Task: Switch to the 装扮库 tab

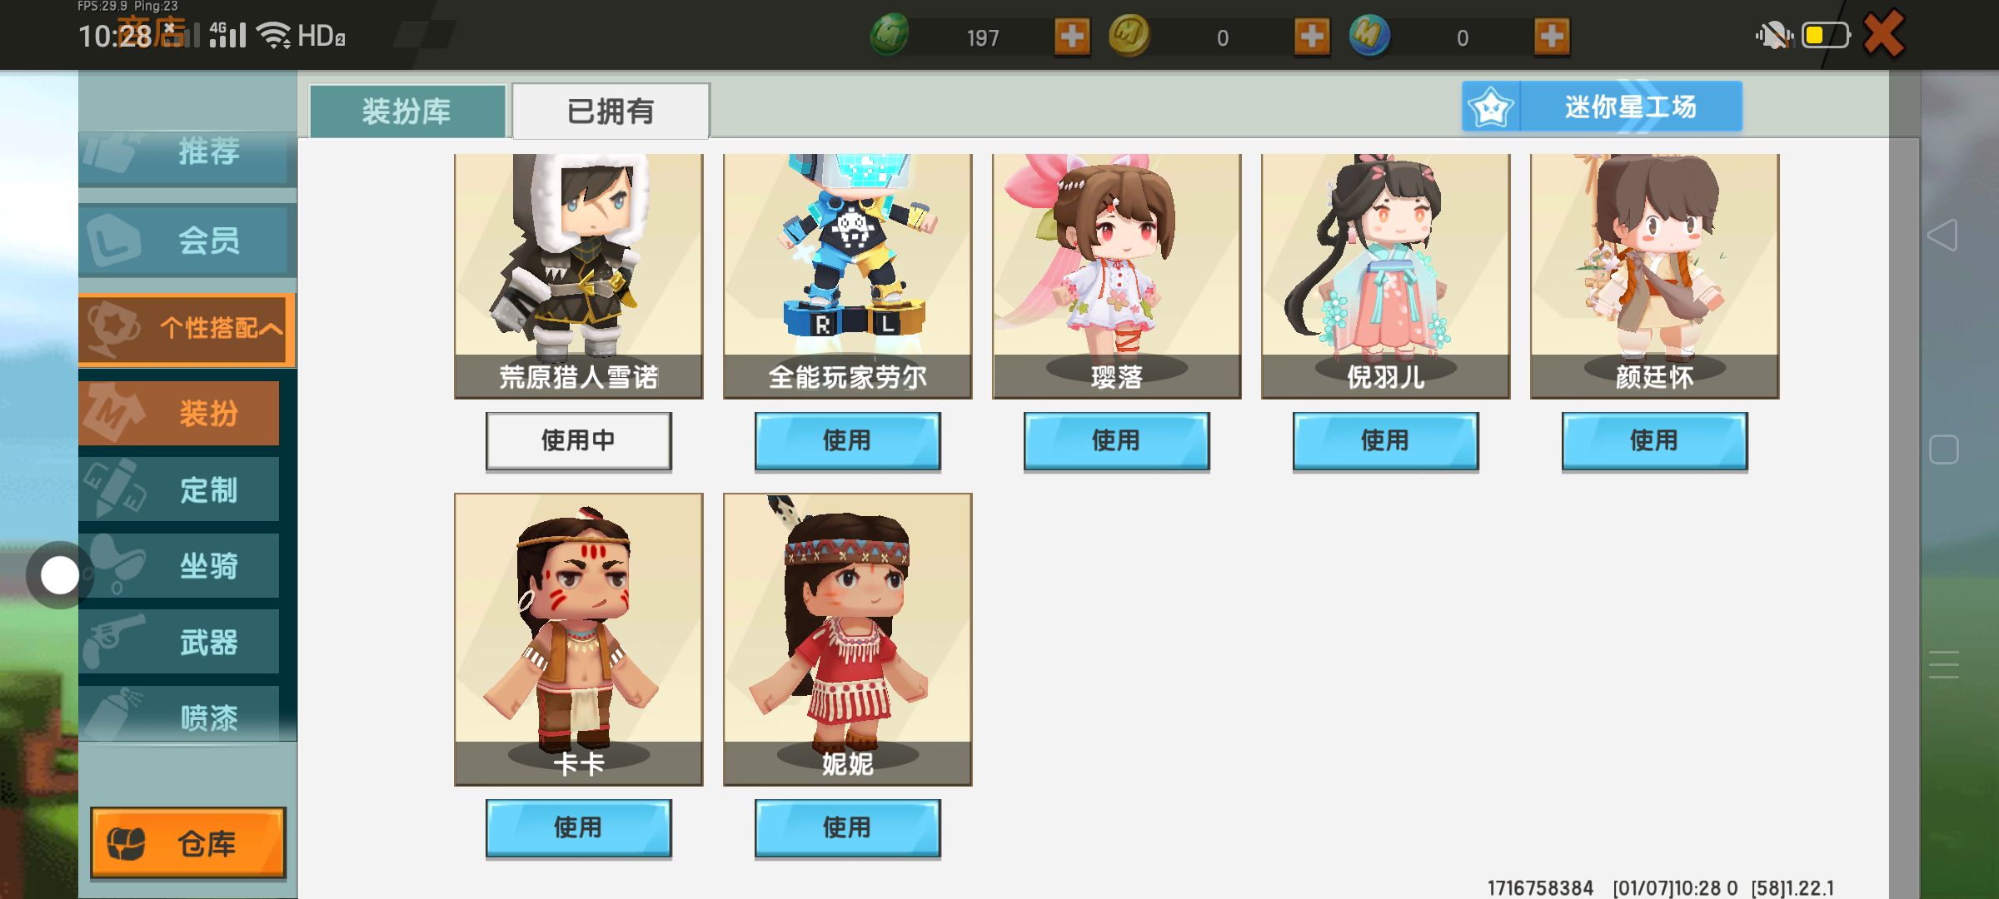Action: [x=407, y=111]
